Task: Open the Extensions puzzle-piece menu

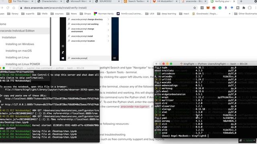Action: pyautogui.click(x=244, y=8)
